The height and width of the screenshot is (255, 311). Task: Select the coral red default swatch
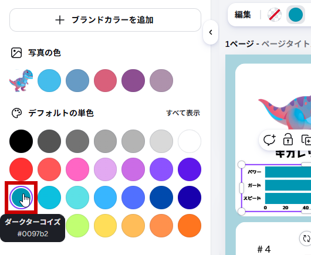click(x=49, y=169)
